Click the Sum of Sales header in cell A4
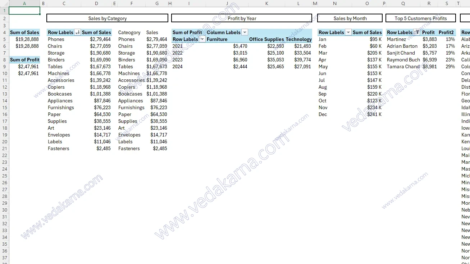 coord(24,32)
